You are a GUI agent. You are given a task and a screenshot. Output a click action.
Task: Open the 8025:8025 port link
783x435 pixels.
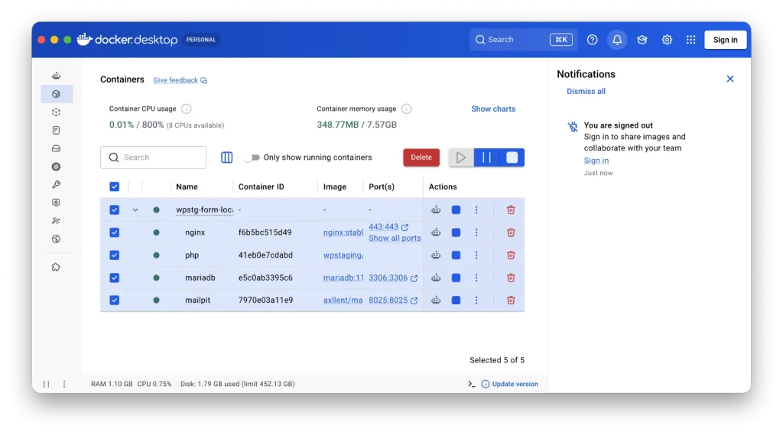(392, 300)
